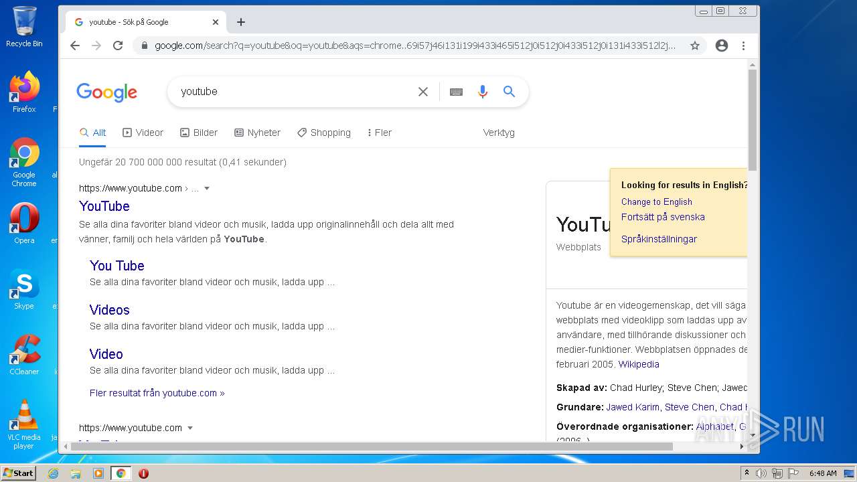Clear the search box with the X icon
The image size is (857, 482).
[423, 92]
